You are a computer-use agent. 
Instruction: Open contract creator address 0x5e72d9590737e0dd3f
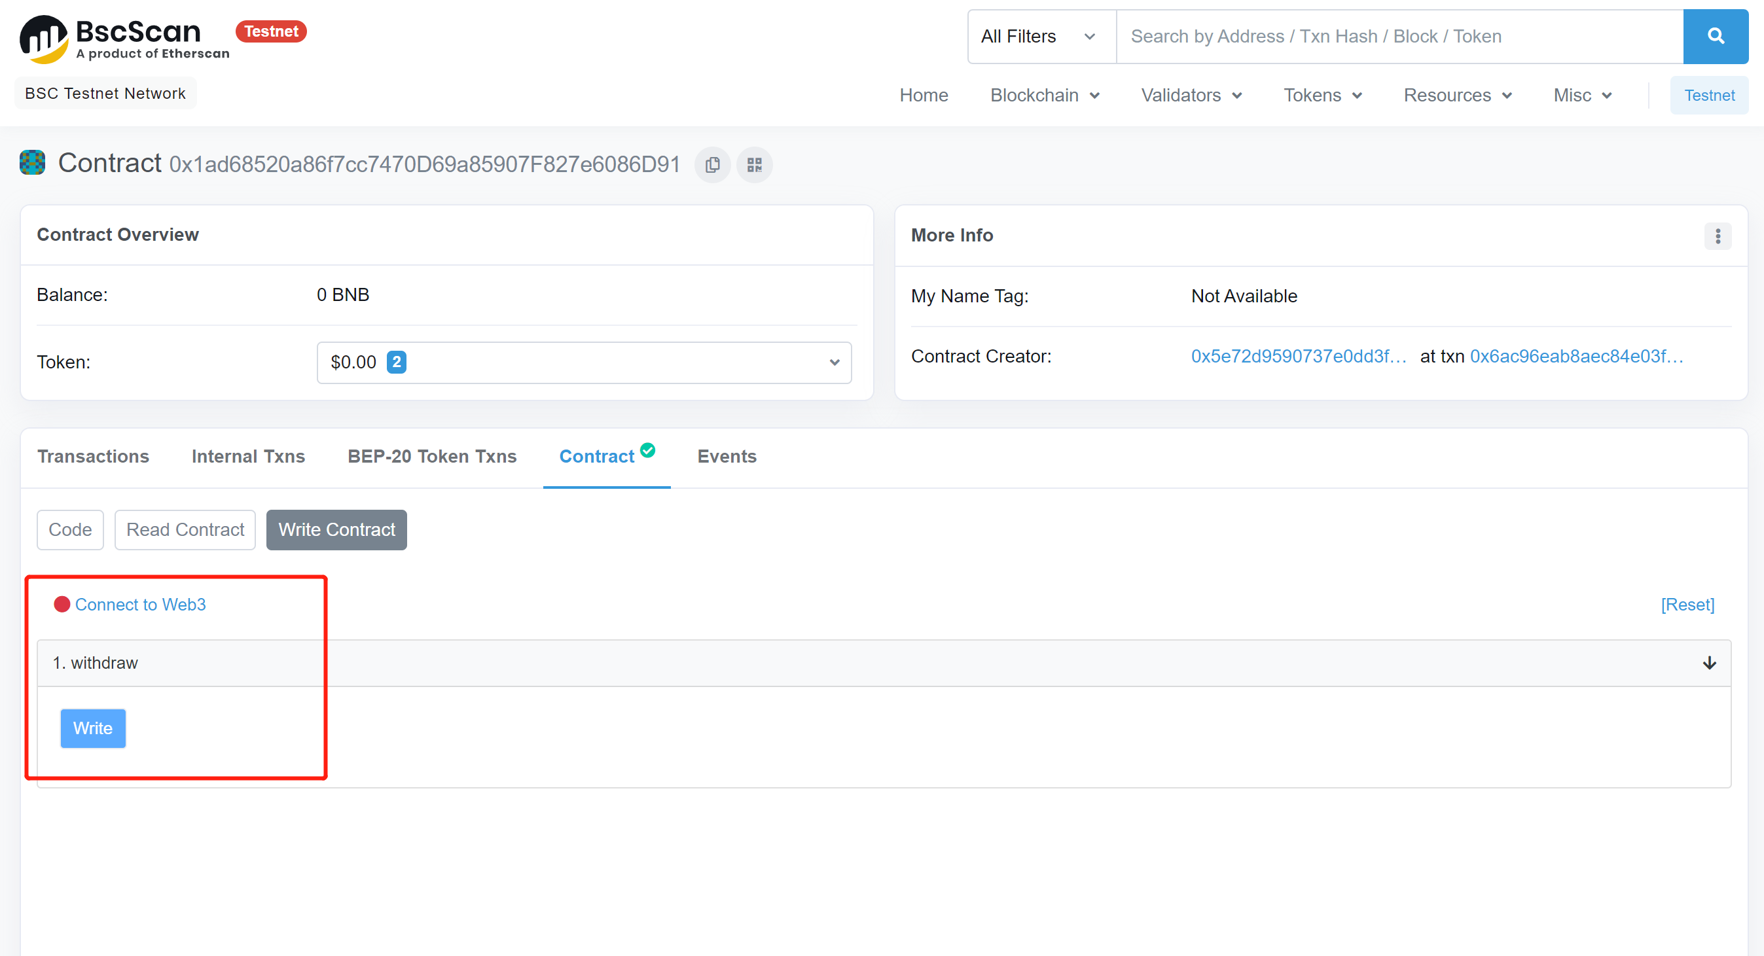pos(1299,356)
